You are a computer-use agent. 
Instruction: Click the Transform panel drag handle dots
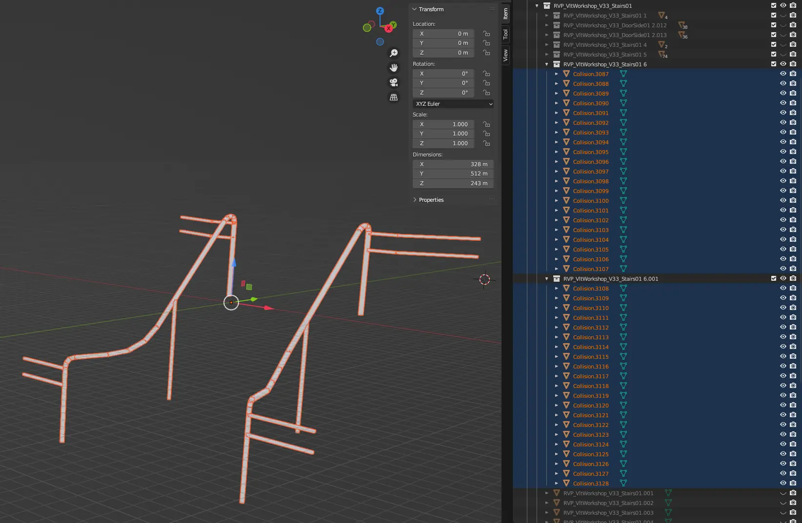(x=492, y=9)
